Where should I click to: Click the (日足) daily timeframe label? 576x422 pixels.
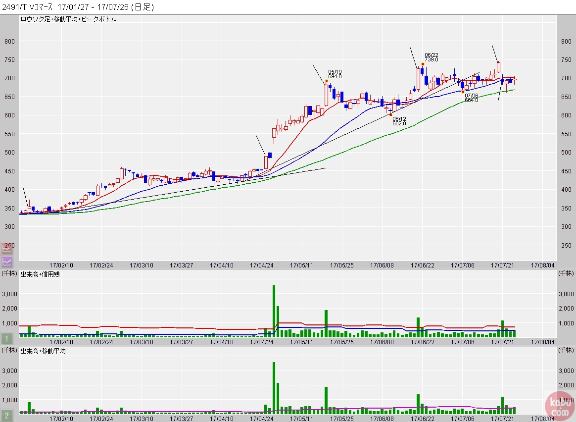[x=142, y=7]
